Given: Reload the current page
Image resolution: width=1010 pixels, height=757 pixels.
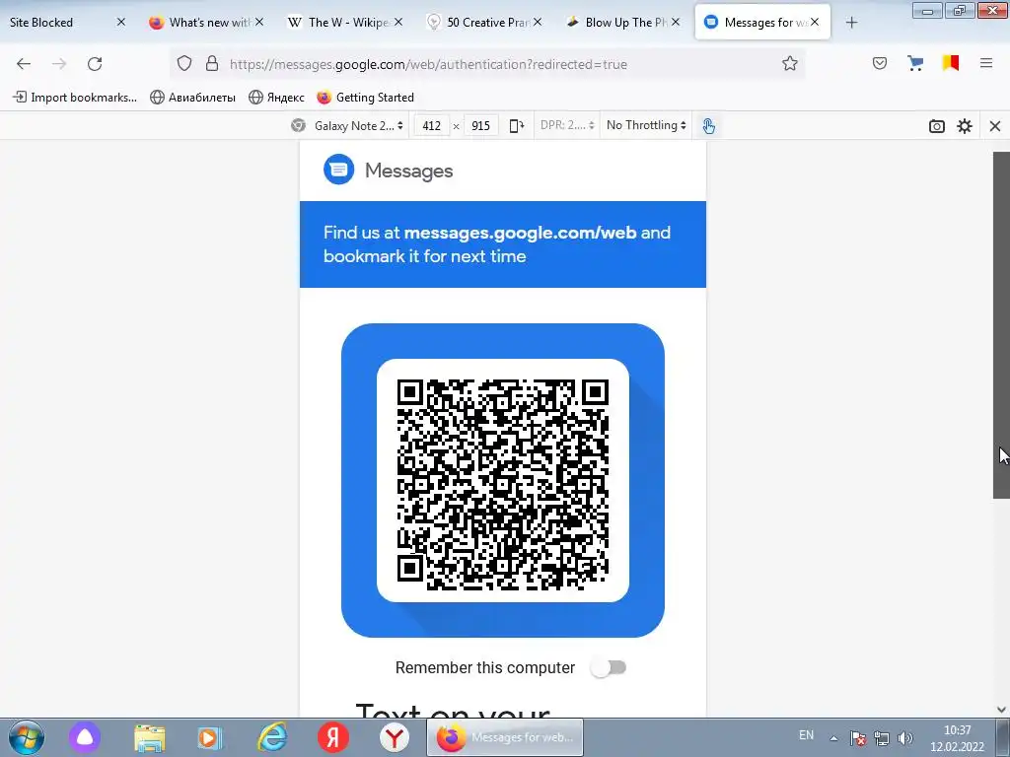Looking at the screenshot, I should point(95,64).
